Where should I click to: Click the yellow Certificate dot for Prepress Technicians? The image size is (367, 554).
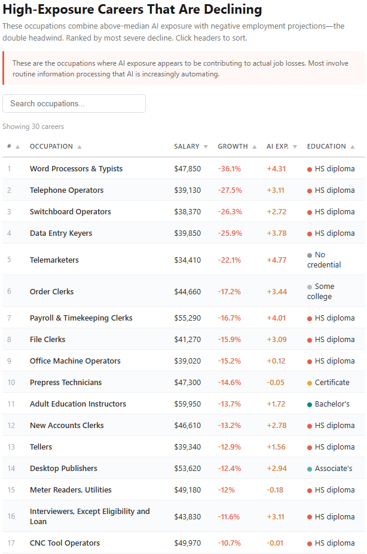coord(310,383)
